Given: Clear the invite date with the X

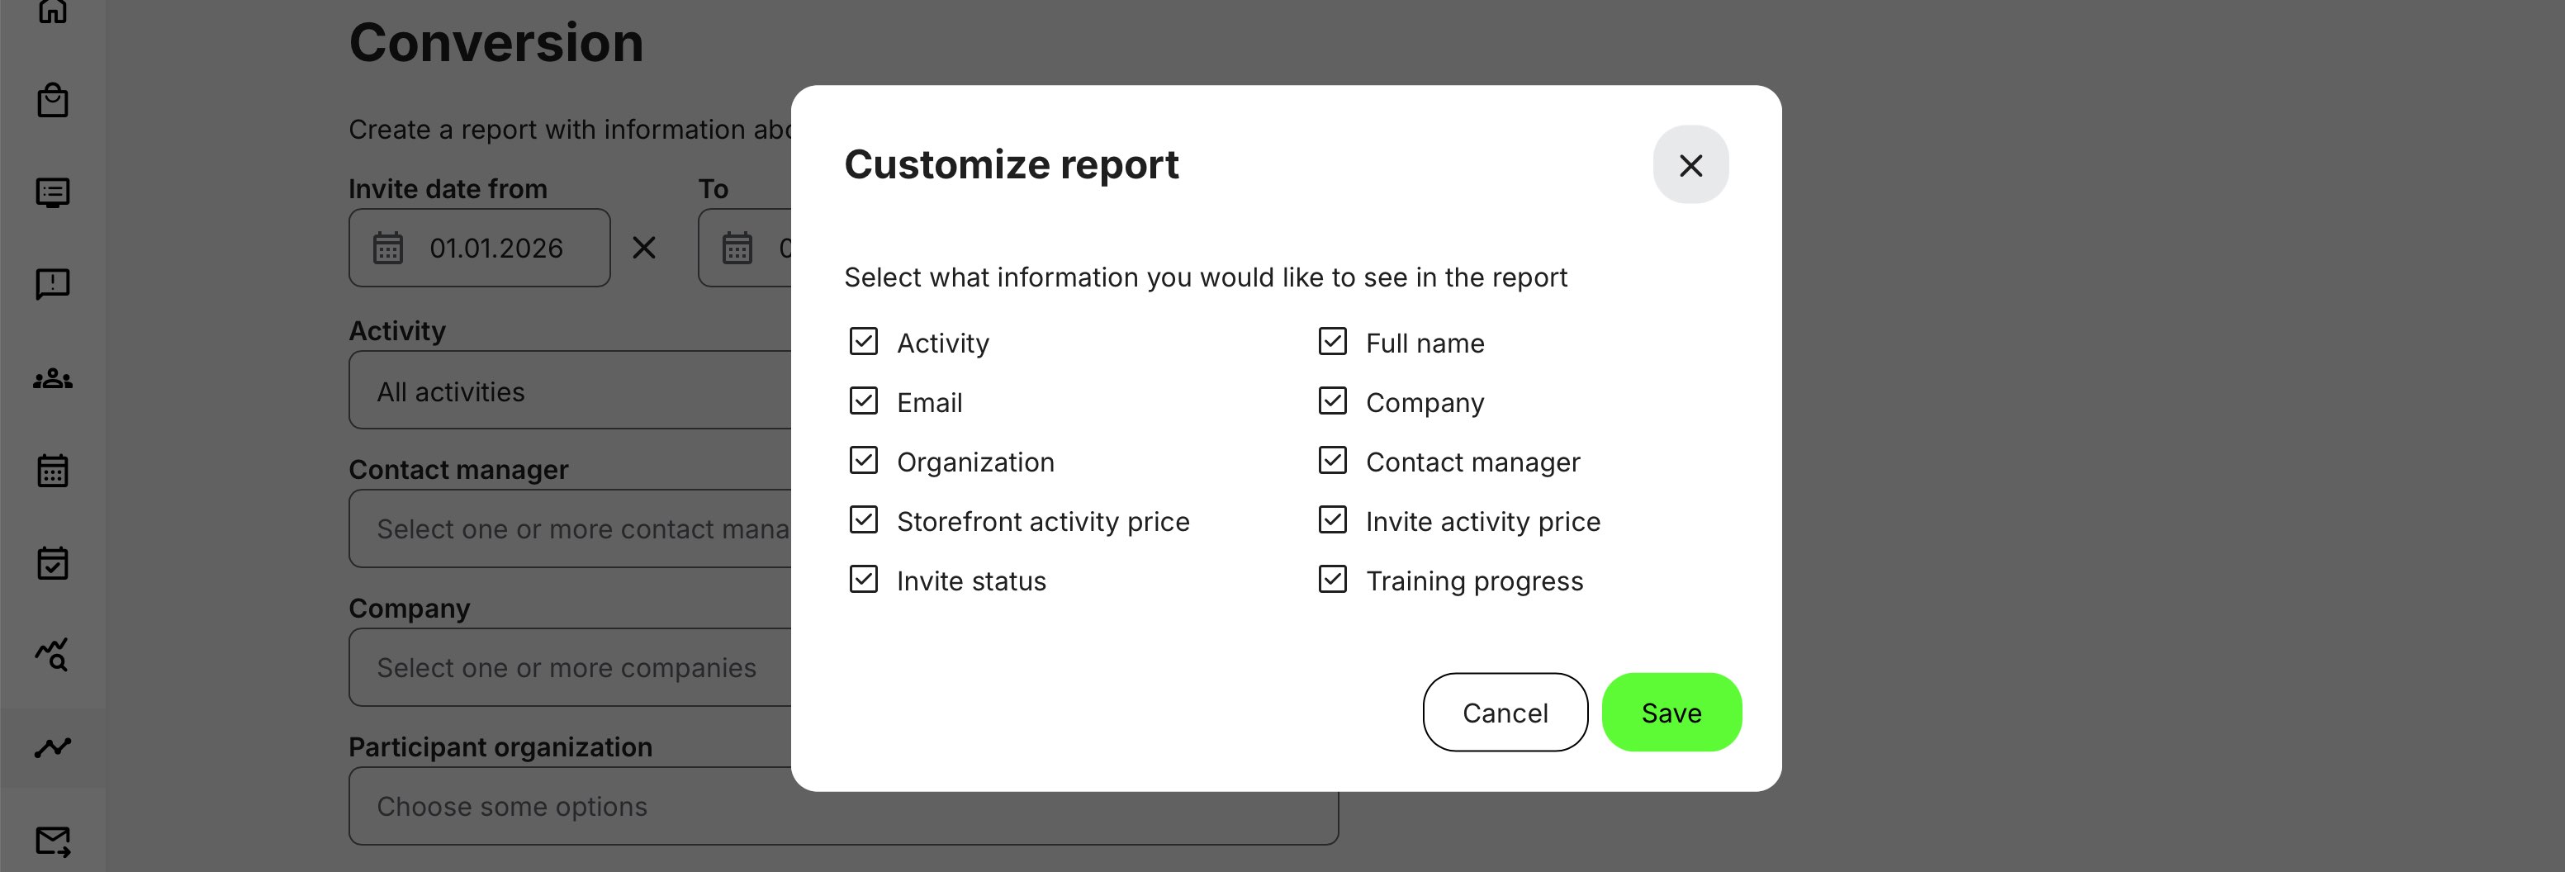Looking at the screenshot, I should (643, 248).
